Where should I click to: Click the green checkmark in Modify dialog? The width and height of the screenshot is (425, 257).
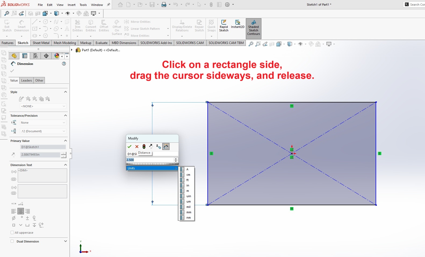pos(129,146)
